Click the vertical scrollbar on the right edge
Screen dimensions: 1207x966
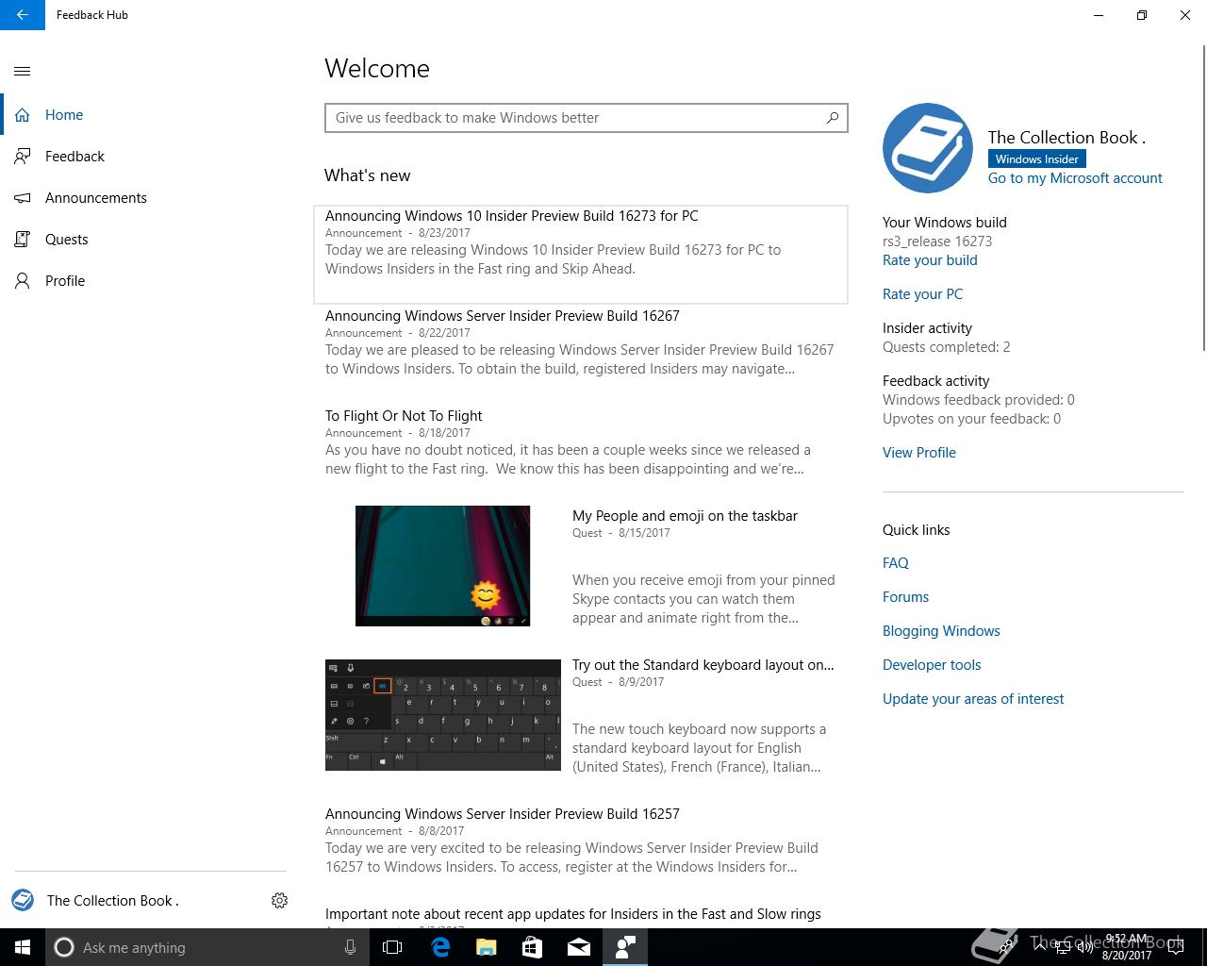click(1203, 198)
